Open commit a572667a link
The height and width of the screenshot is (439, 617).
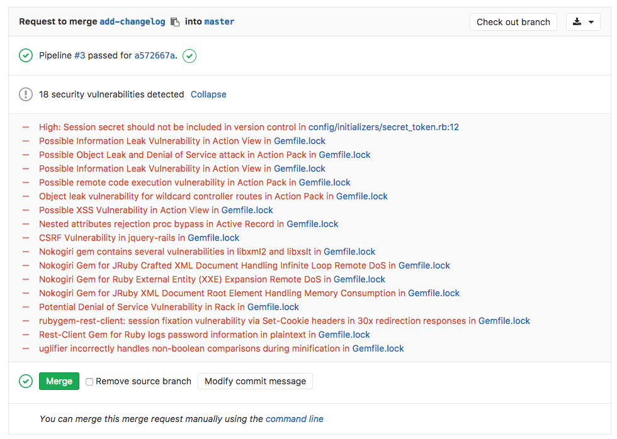point(155,56)
